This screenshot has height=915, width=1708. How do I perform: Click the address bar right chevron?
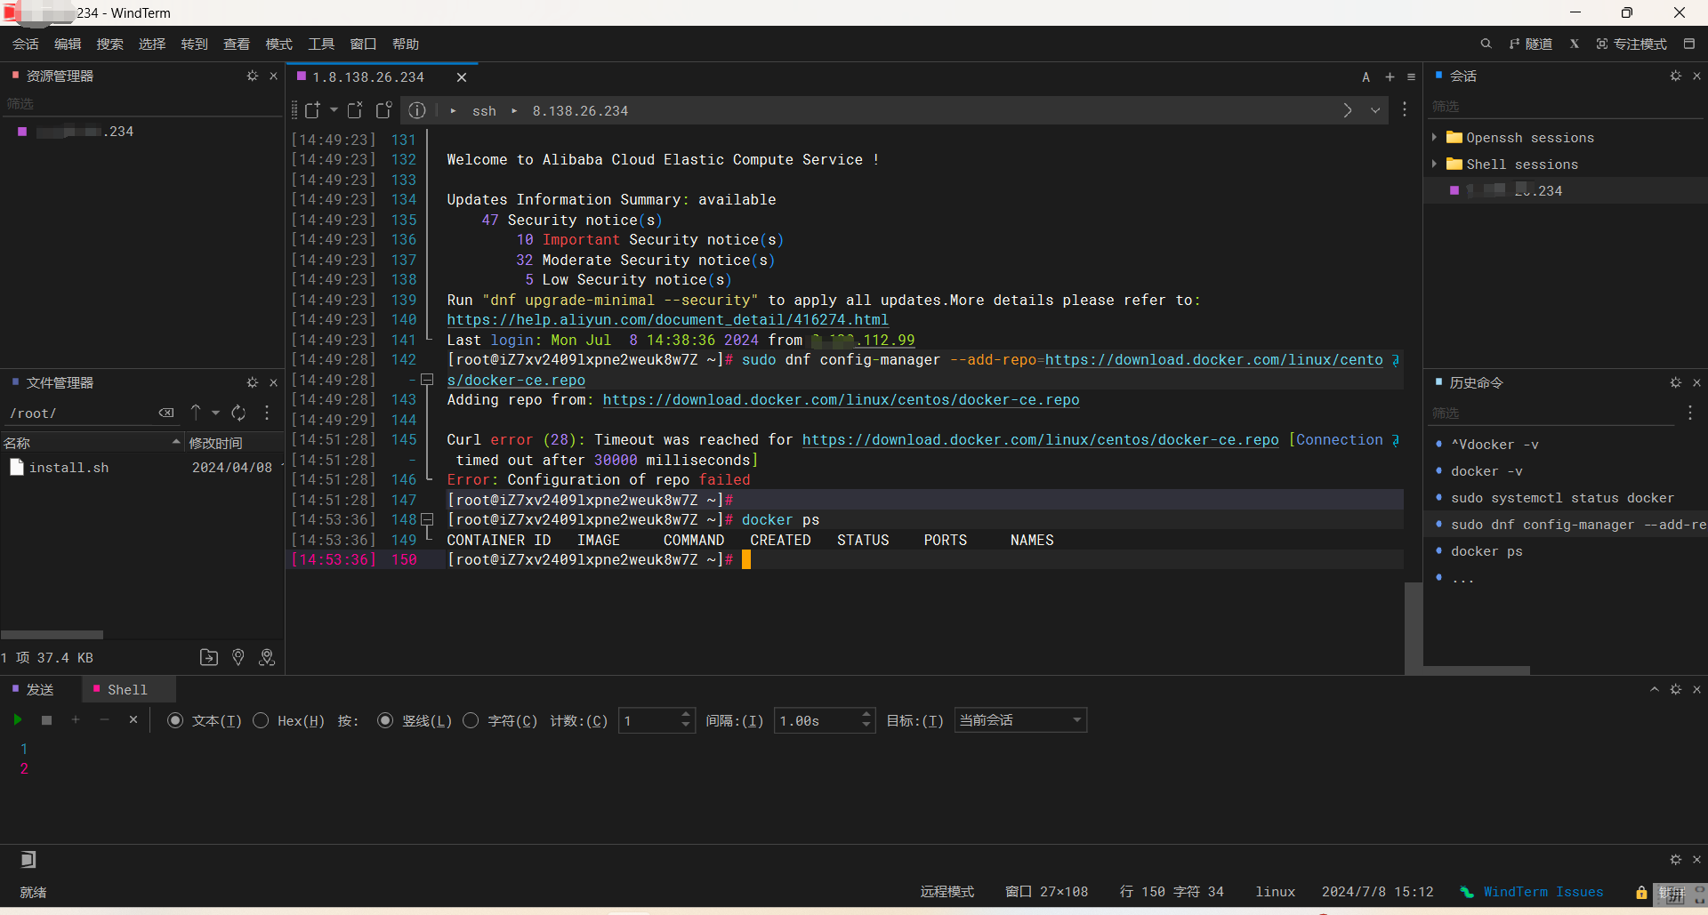tap(1348, 110)
